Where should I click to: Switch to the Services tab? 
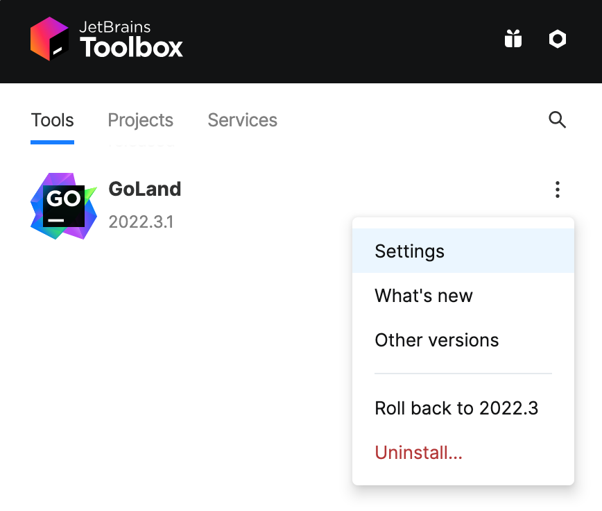point(242,119)
